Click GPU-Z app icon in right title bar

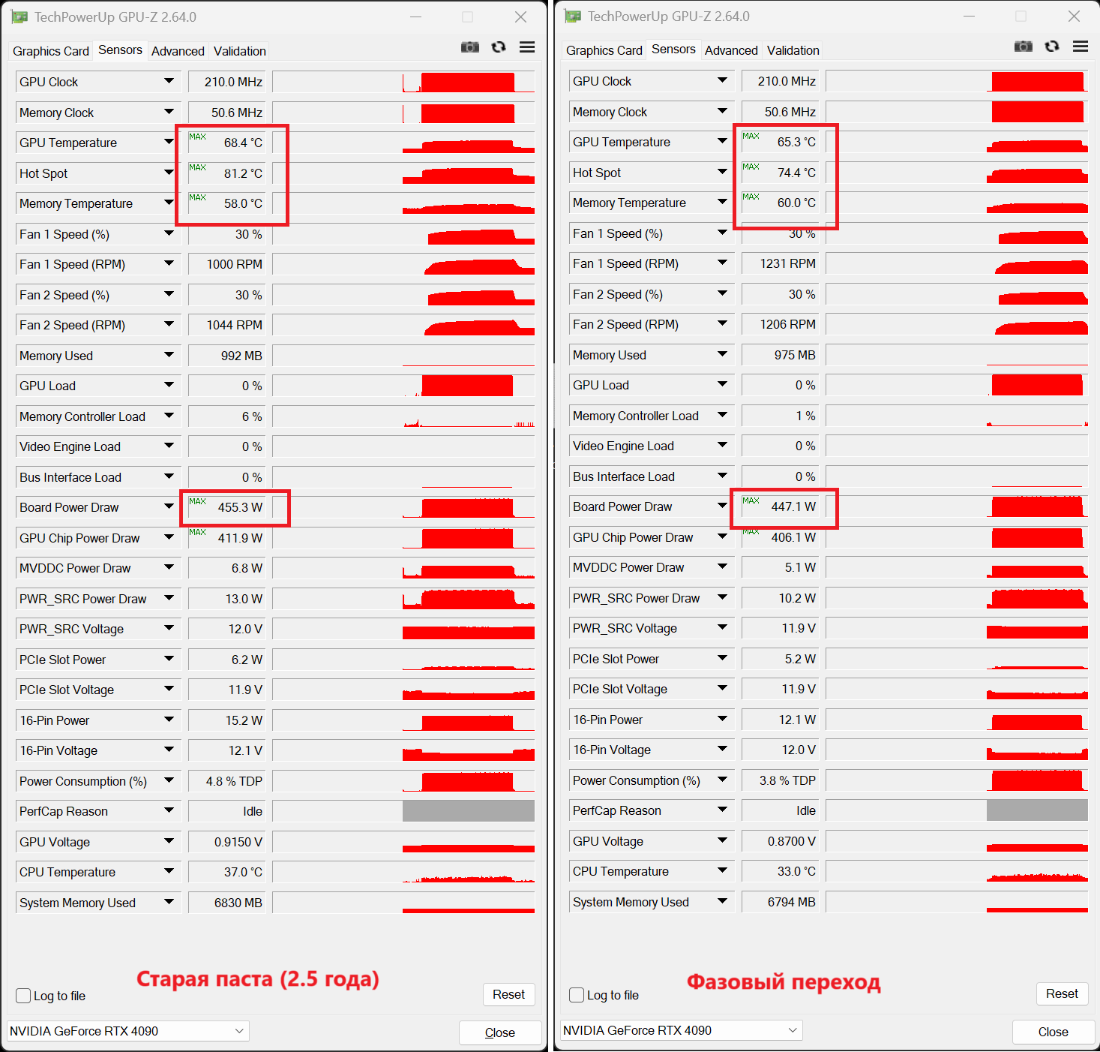point(573,16)
